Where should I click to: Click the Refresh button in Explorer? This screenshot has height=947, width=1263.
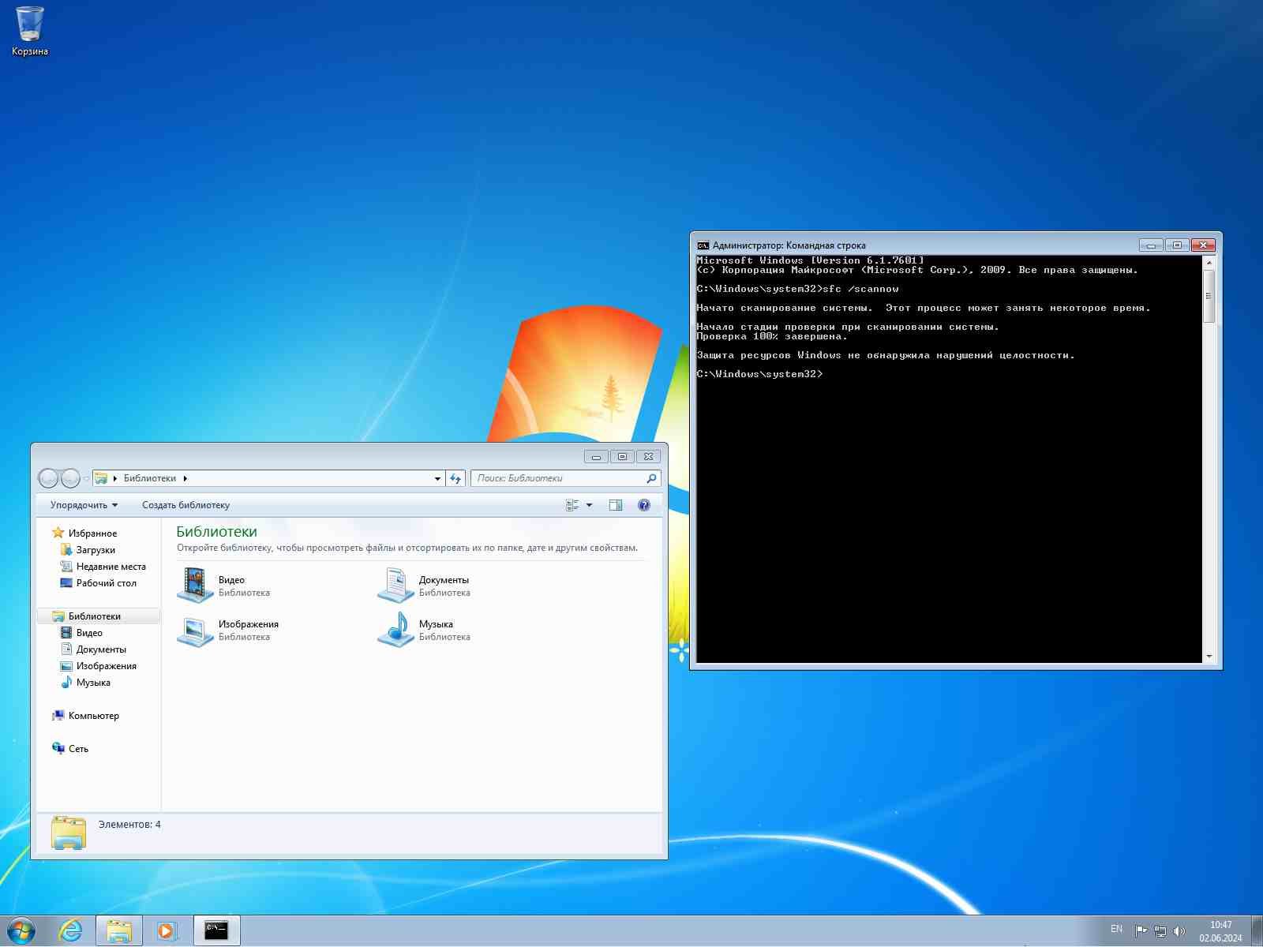tap(455, 478)
